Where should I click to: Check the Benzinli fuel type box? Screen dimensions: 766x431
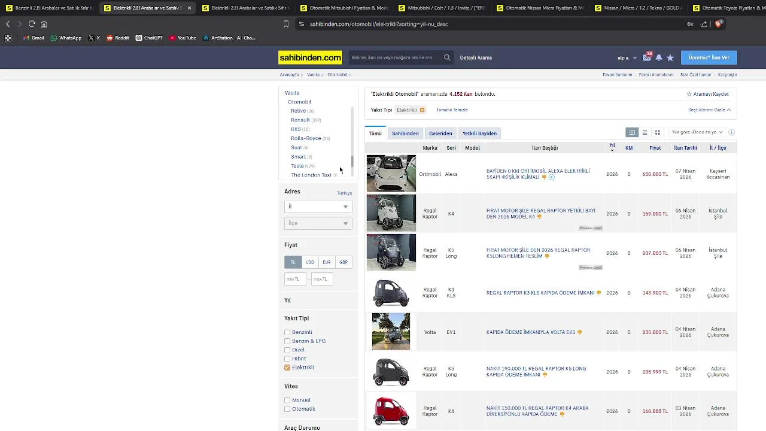pyautogui.click(x=287, y=332)
